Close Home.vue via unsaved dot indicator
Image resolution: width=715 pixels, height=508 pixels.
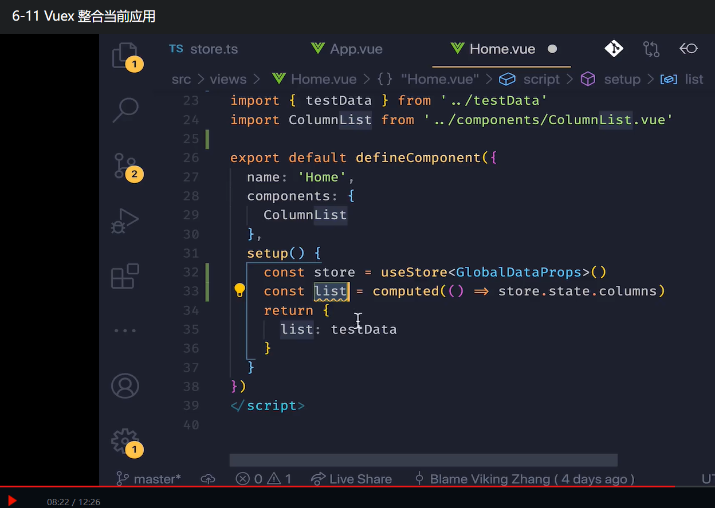[552, 49]
